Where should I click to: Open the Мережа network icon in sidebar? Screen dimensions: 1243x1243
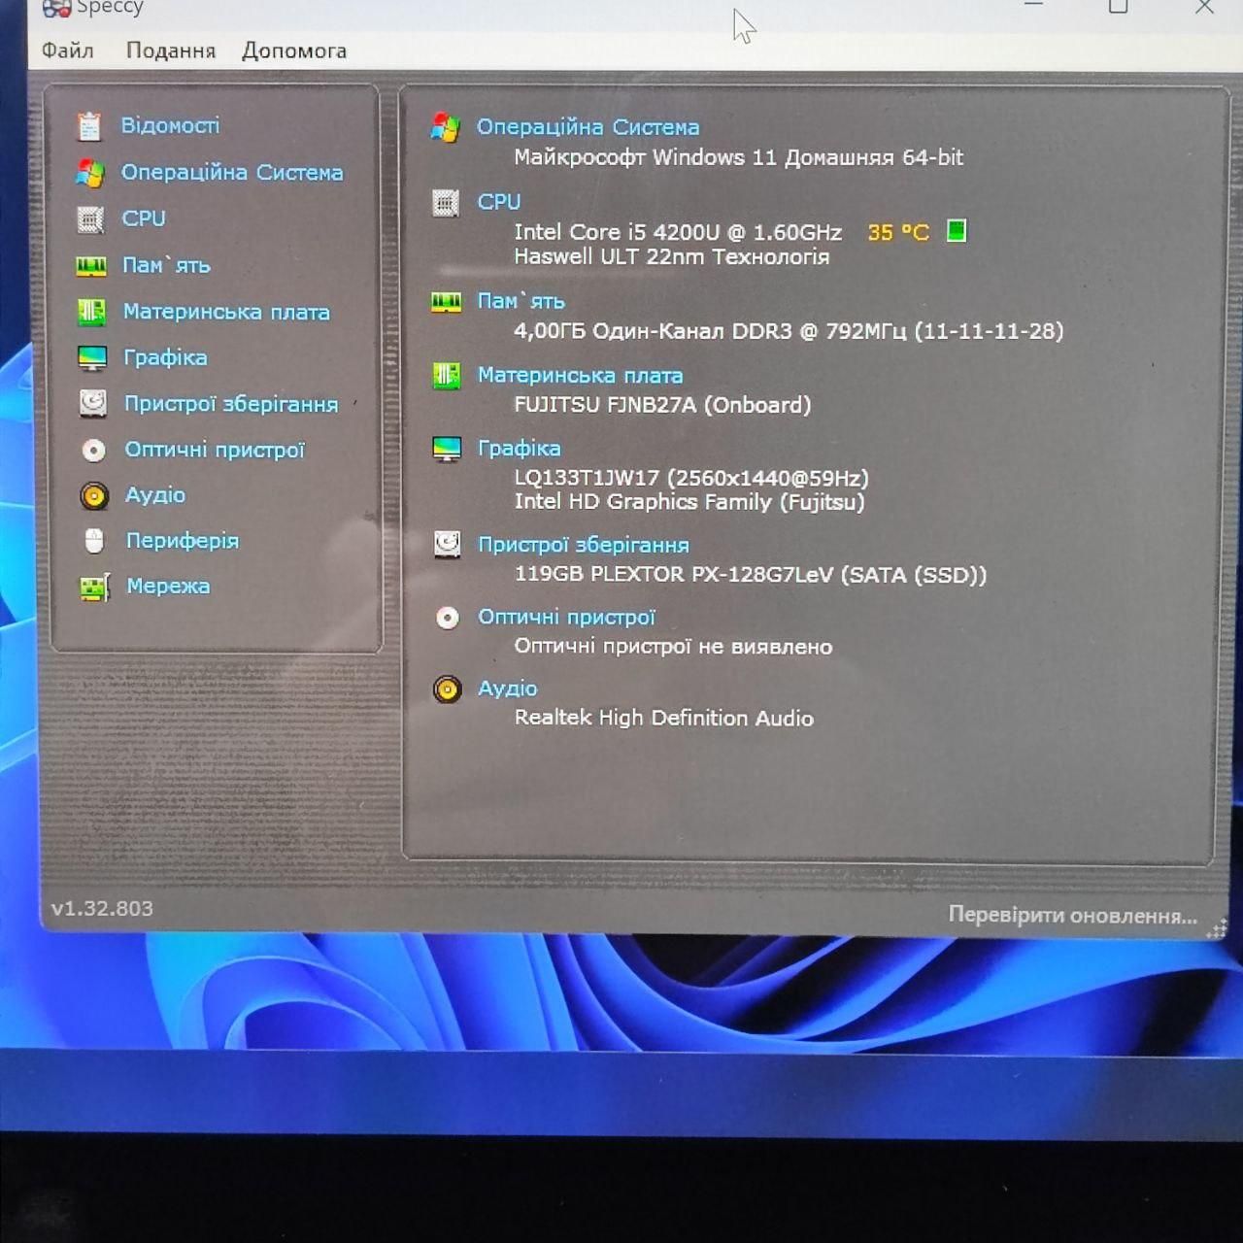coord(94,587)
